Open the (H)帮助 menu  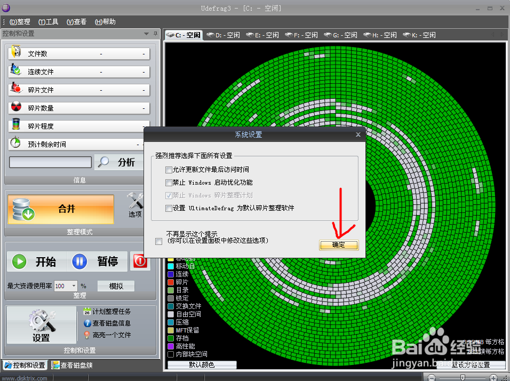pyautogui.click(x=105, y=22)
